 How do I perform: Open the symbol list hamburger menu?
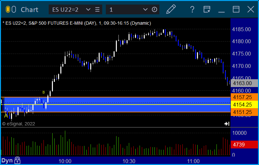pyautogui.click(x=97, y=9)
